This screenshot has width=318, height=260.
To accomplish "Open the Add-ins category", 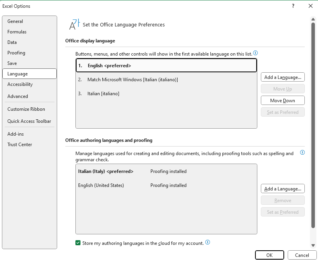I will tap(30, 134).
